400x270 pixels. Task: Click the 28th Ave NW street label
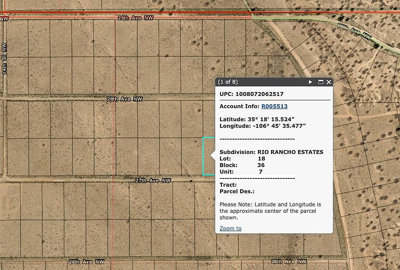tap(125, 99)
